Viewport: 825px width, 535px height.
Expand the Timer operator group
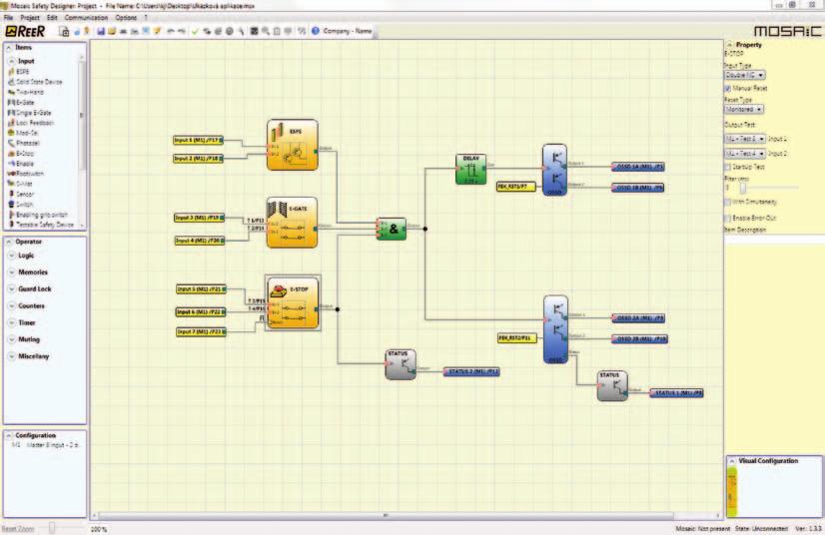coord(12,323)
